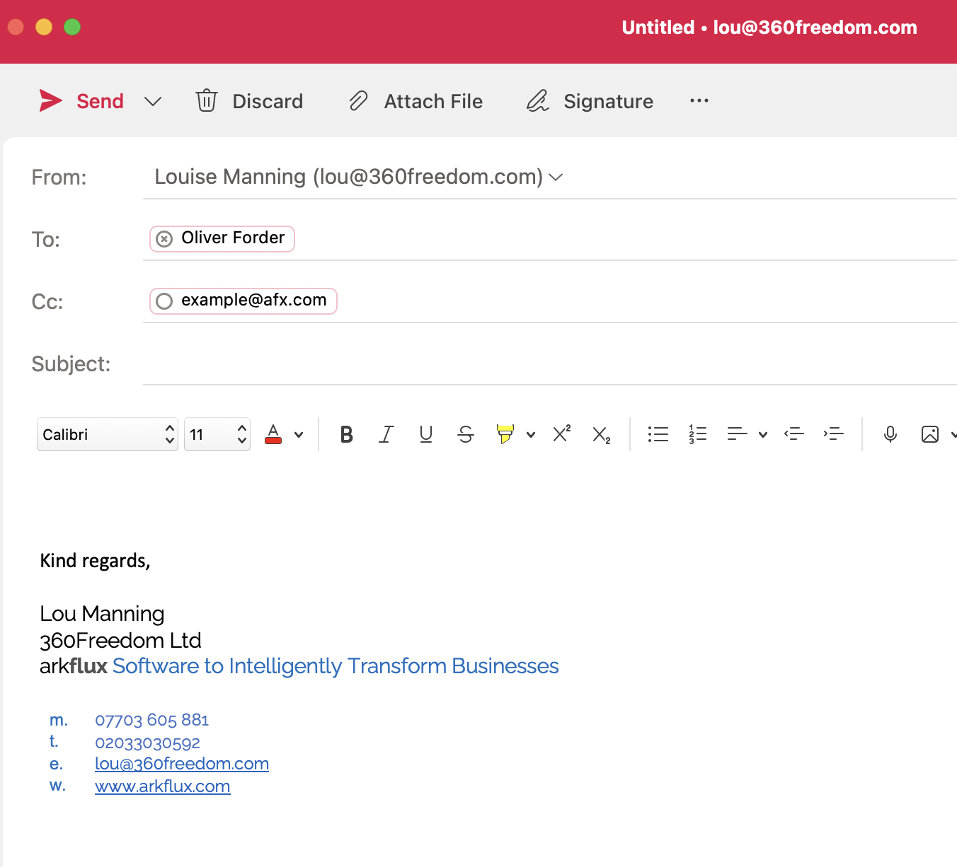The height and width of the screenshot is (867, 957).
Task: Click the Send paper plane icon
Action: coord(50,101)
